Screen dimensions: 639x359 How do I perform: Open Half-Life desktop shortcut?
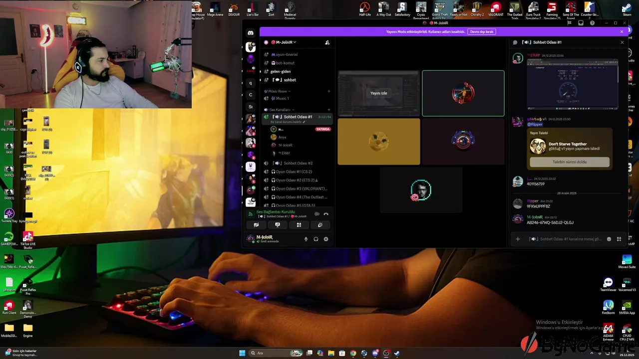365,9
